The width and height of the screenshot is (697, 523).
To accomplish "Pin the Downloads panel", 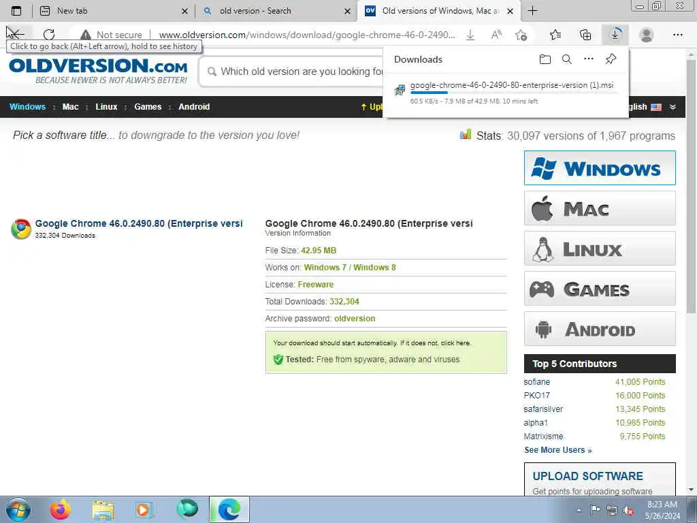I will tap(611, 59).
